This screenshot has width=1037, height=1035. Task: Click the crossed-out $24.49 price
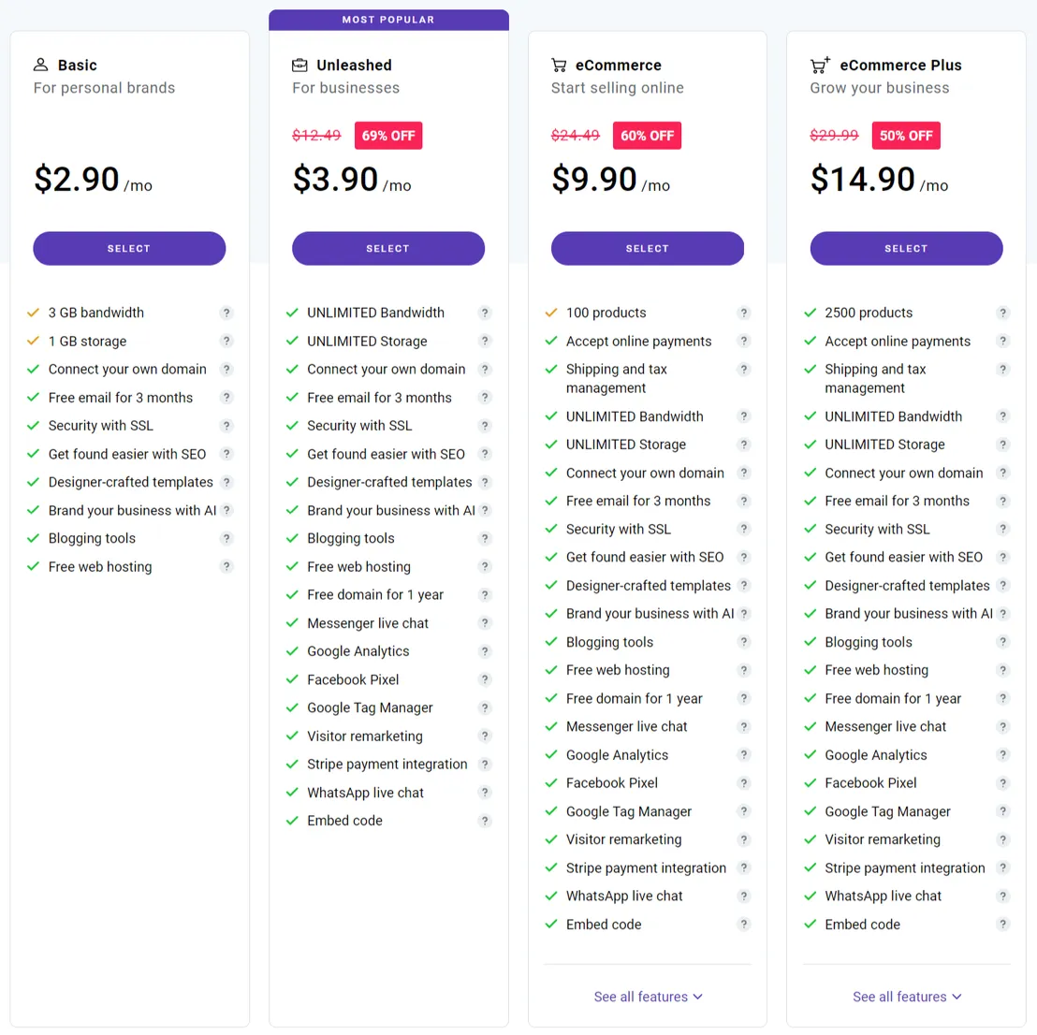[x=575, y=135]
